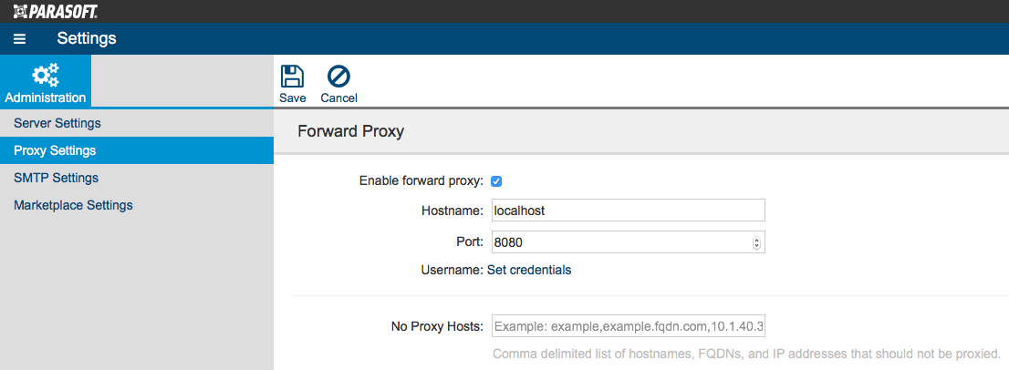The height and width of the screenshot is (370, 1009).
Task: Click the No Proxy Hosts input field
Action: (628, 327)
